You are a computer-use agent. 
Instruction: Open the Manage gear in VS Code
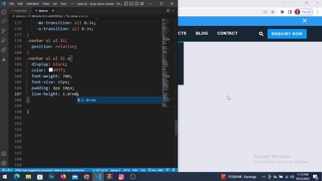point(4,163)
